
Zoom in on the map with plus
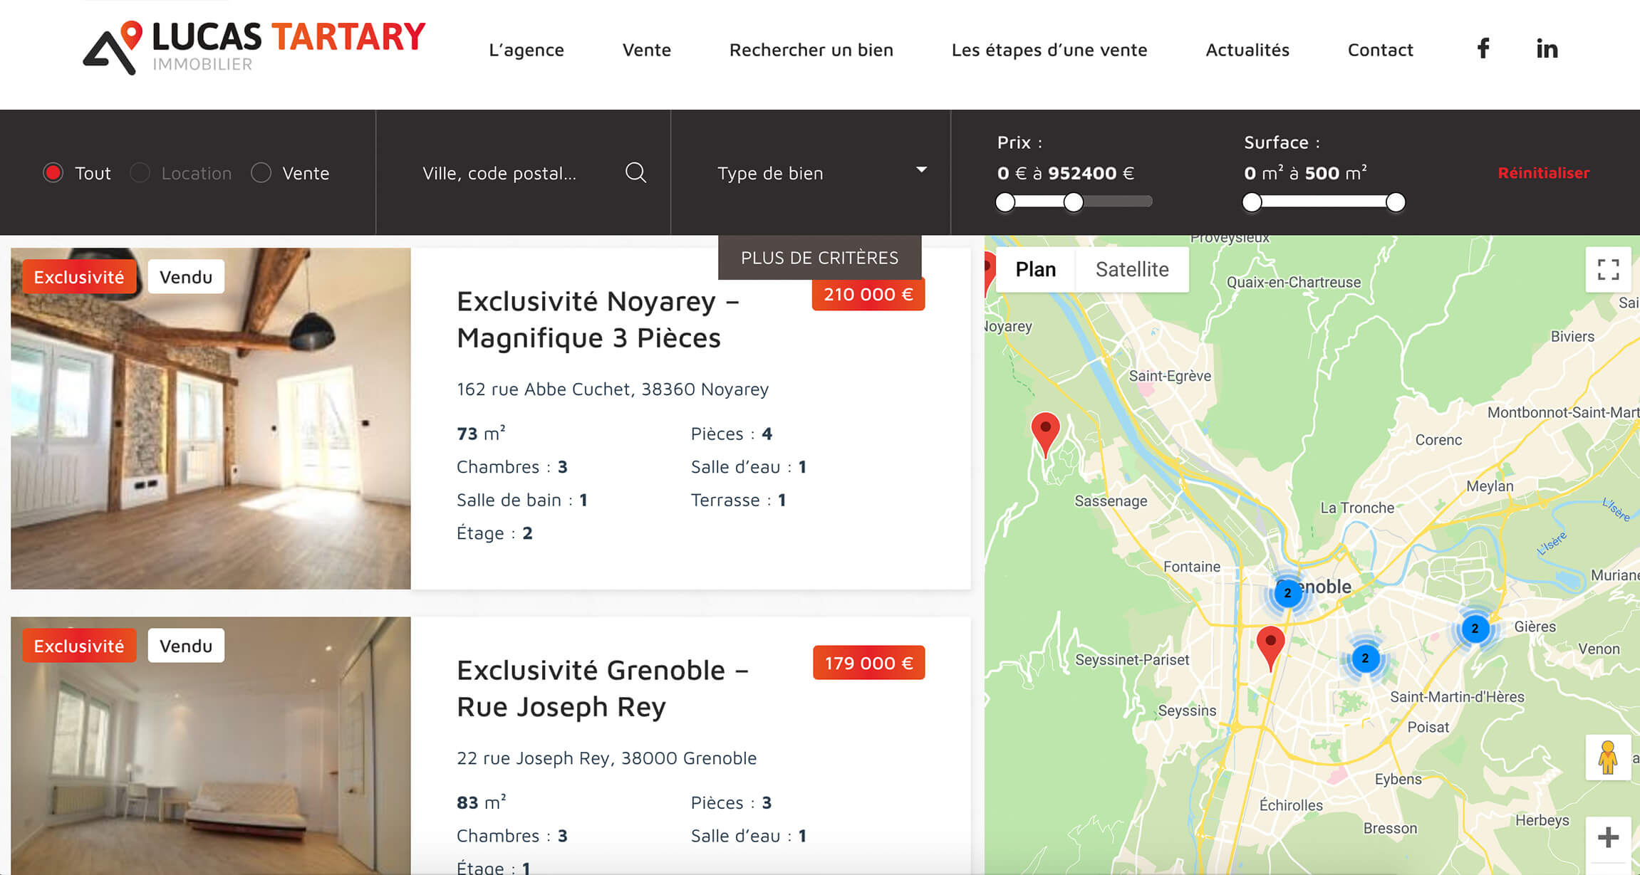(1607, 837)
